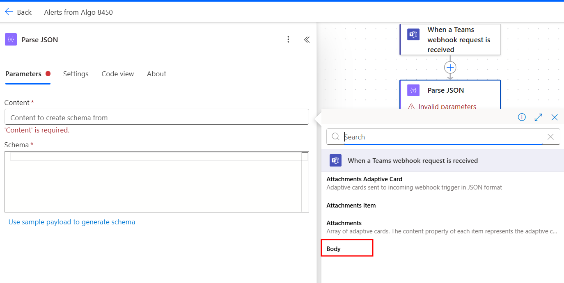Collapse the Parse JSON side panel
Screen dimensions: 564x283
point(307,39)
